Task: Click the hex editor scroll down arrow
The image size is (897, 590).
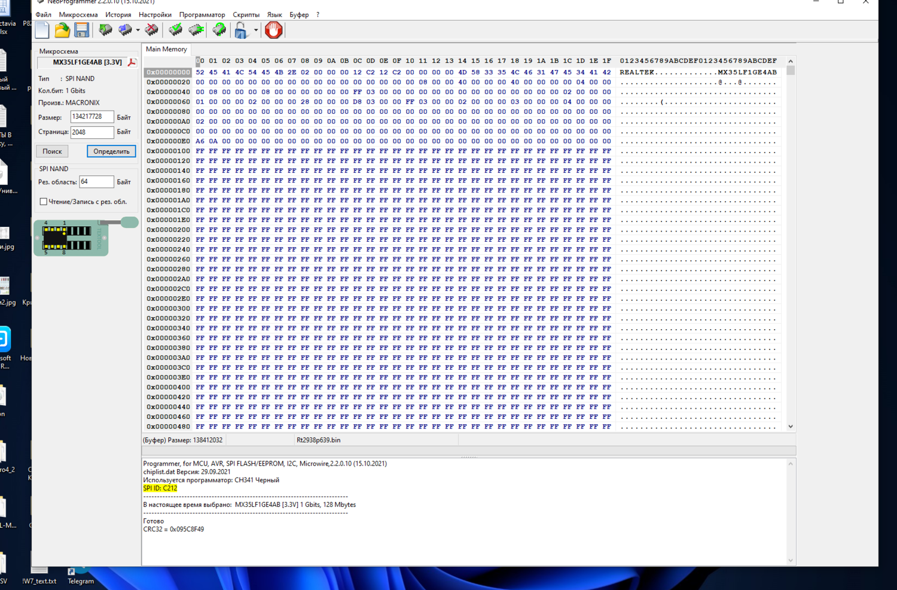Action: 791,426
